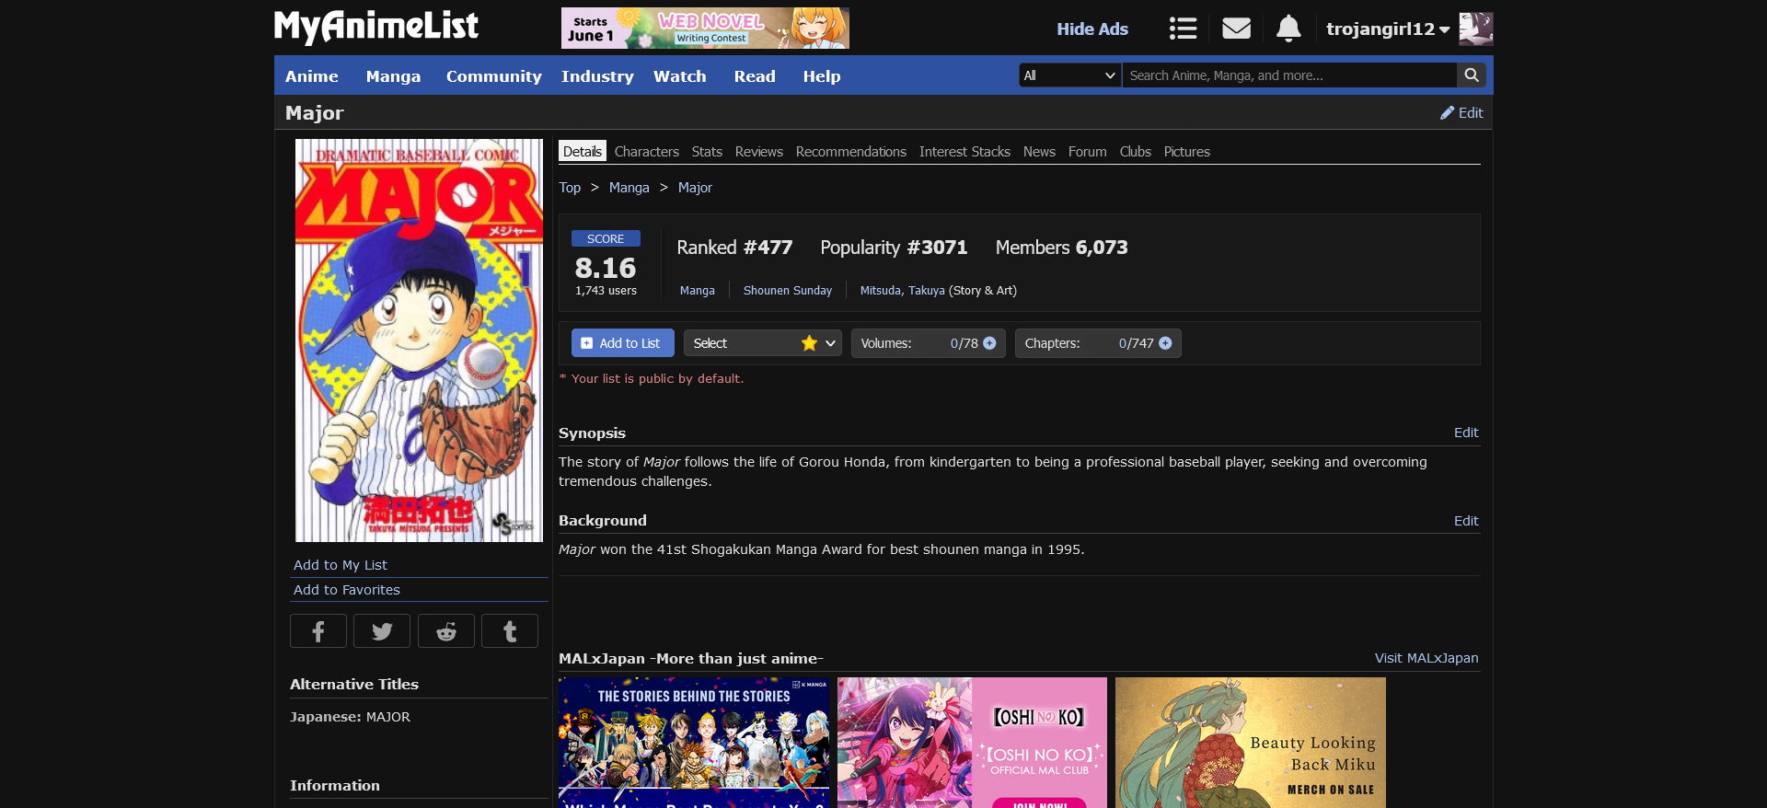Switch to the Recommendations tab

[851, 152]
